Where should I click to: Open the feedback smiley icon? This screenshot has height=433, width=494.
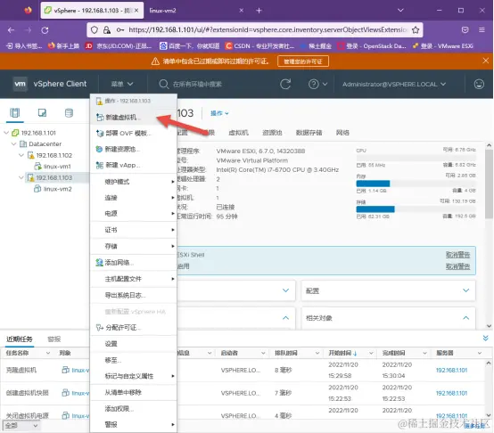point(479,84)
